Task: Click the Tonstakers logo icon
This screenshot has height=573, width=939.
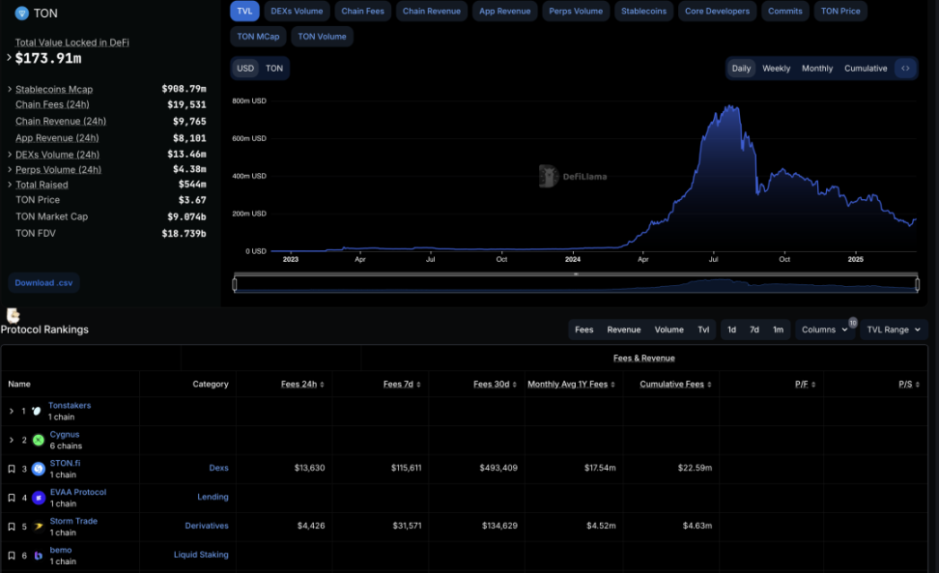Action: tap(37, 411)
